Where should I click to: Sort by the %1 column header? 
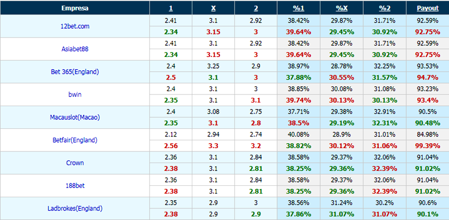pyautogui.click(x=298, y=8)
